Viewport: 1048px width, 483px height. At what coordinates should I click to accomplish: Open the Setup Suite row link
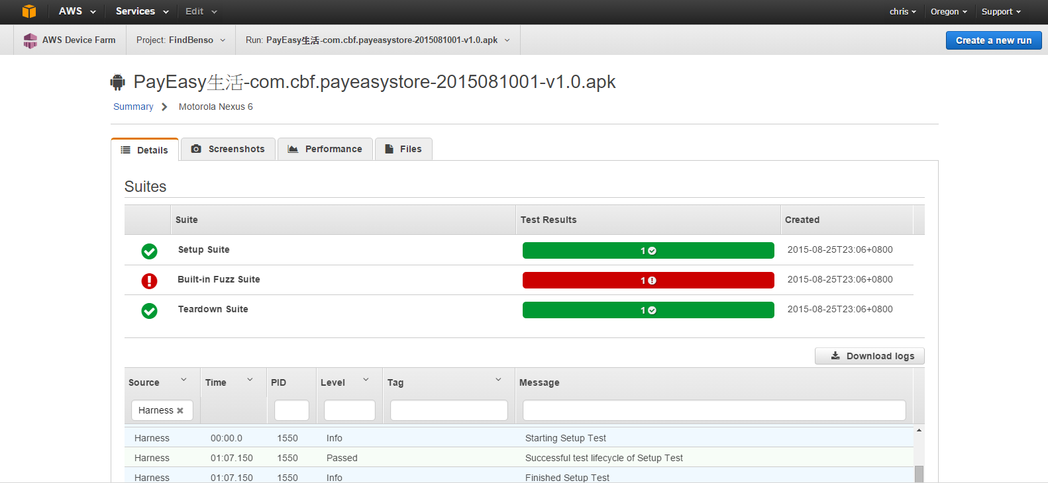[x=204, y=249]
